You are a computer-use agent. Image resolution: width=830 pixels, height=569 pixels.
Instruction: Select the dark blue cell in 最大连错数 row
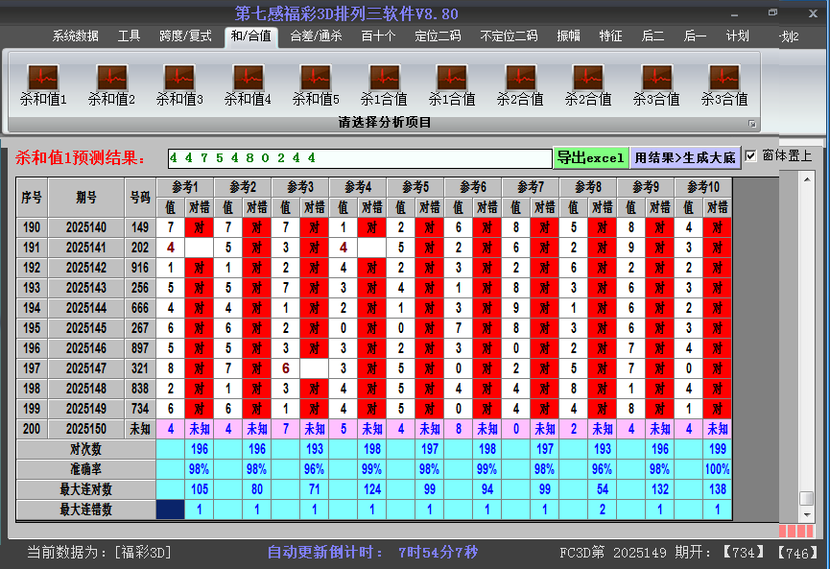point(171,510)
